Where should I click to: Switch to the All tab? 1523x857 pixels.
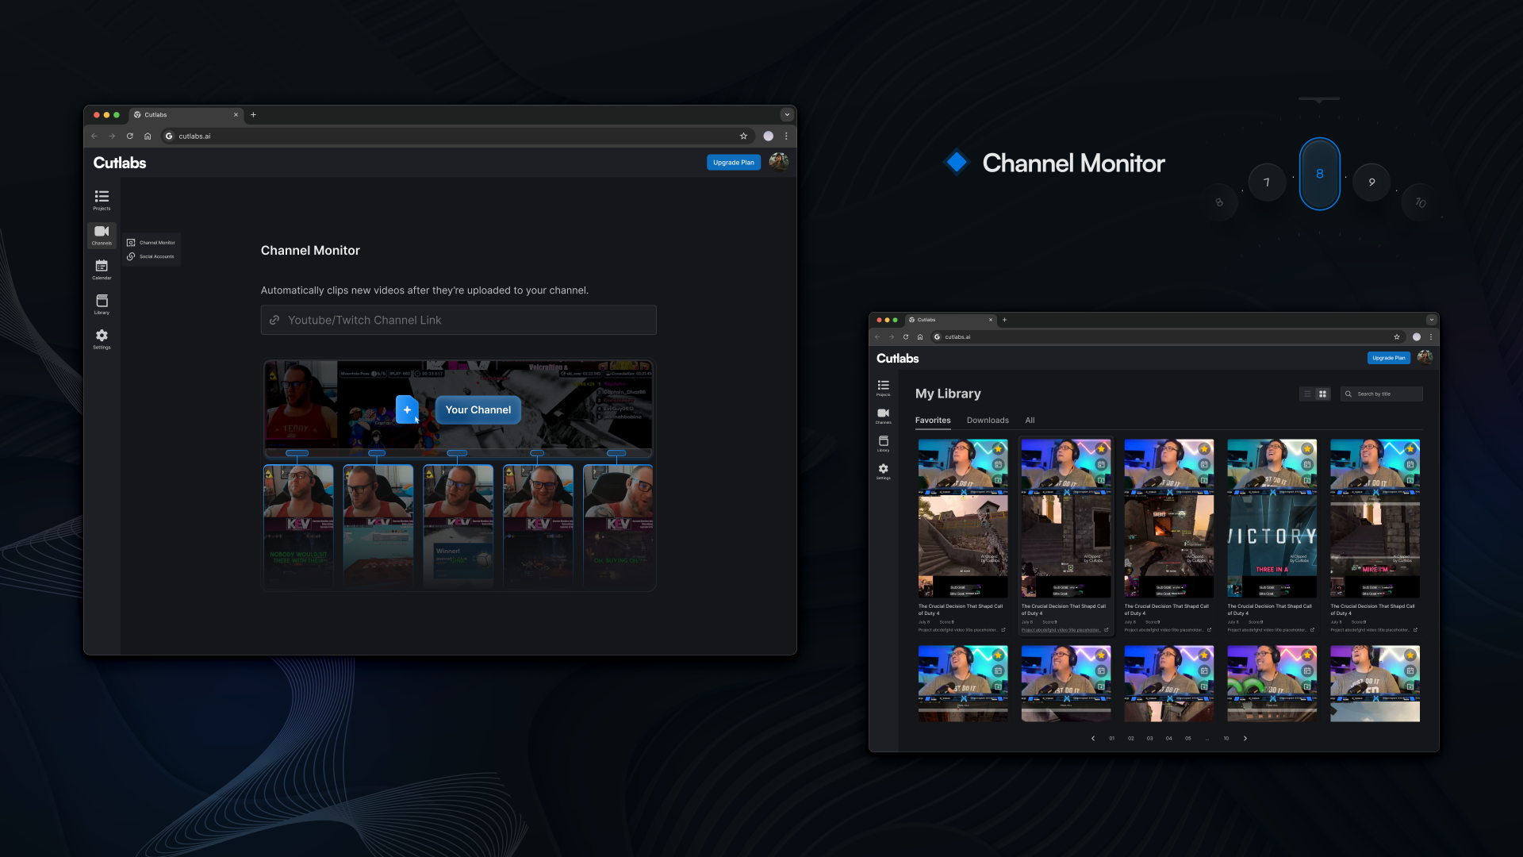1030,421
